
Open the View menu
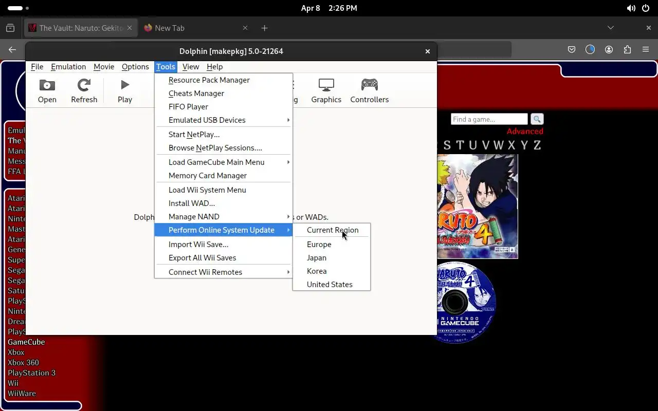(x=191, y=67)
